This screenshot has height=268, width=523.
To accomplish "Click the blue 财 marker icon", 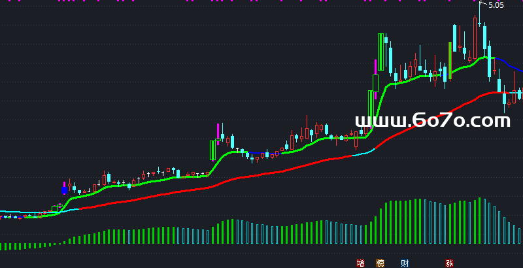I will click(x=405, y=263).
